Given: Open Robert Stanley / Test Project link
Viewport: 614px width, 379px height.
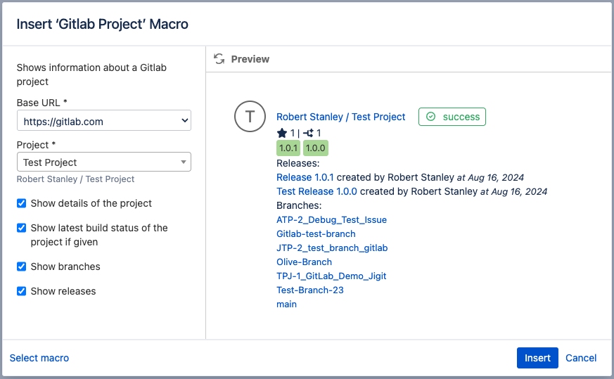Looking at the screenshot, I should (340, 117).
